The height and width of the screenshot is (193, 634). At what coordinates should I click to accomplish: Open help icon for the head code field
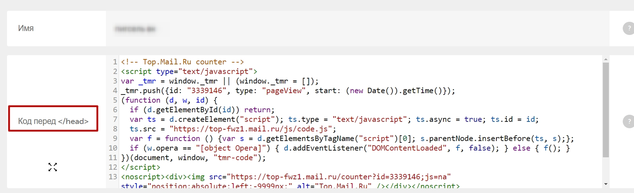(x=629, y=121)
